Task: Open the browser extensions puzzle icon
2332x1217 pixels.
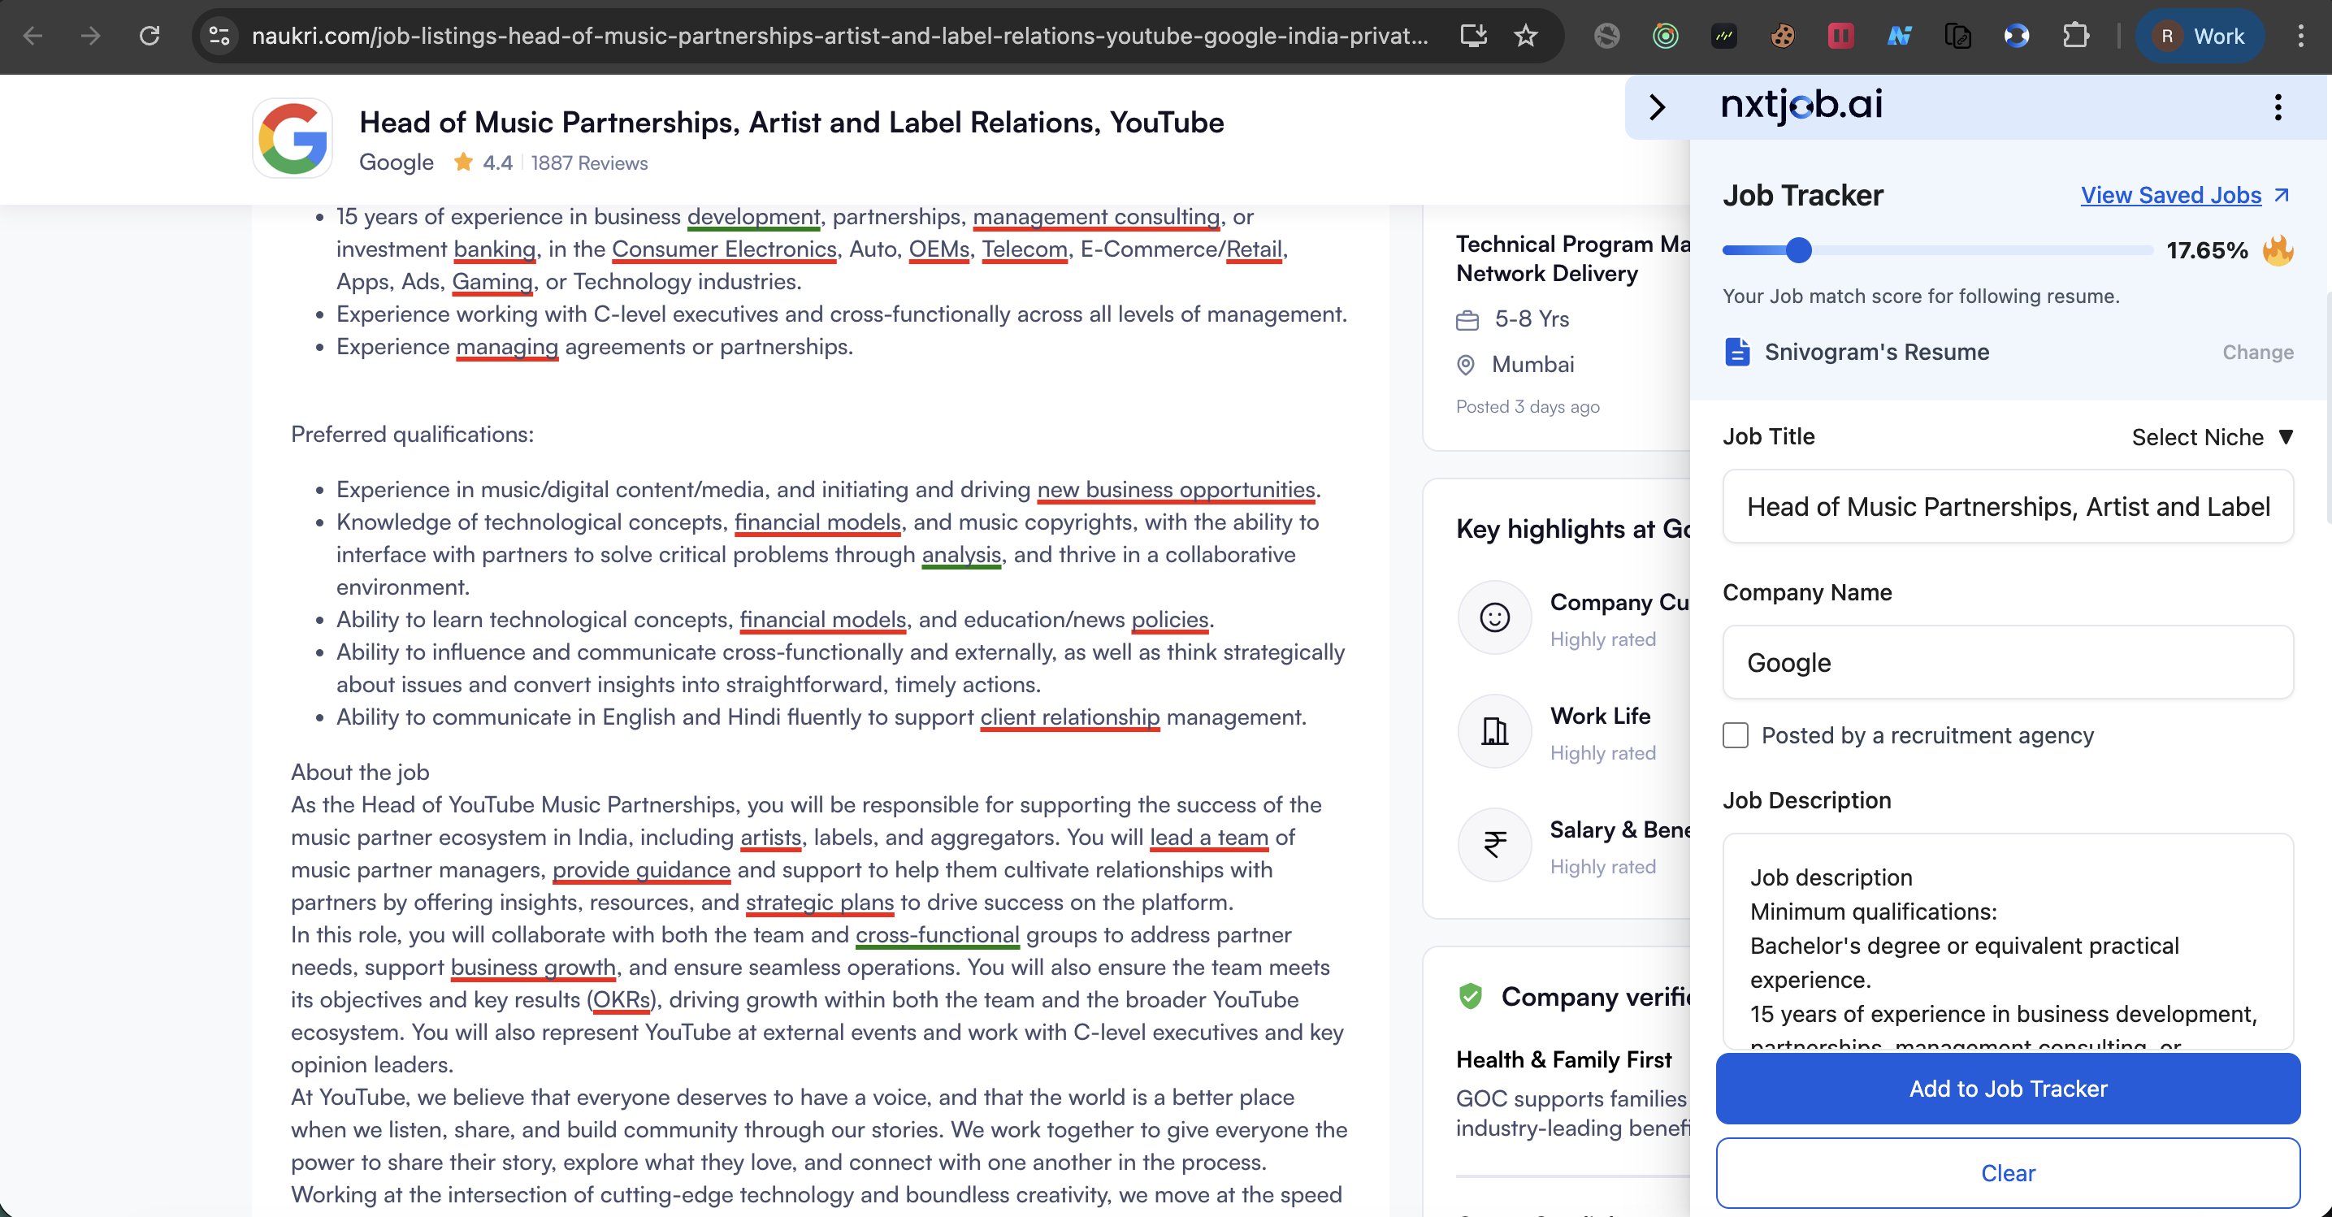Action: pos(2075,37)
